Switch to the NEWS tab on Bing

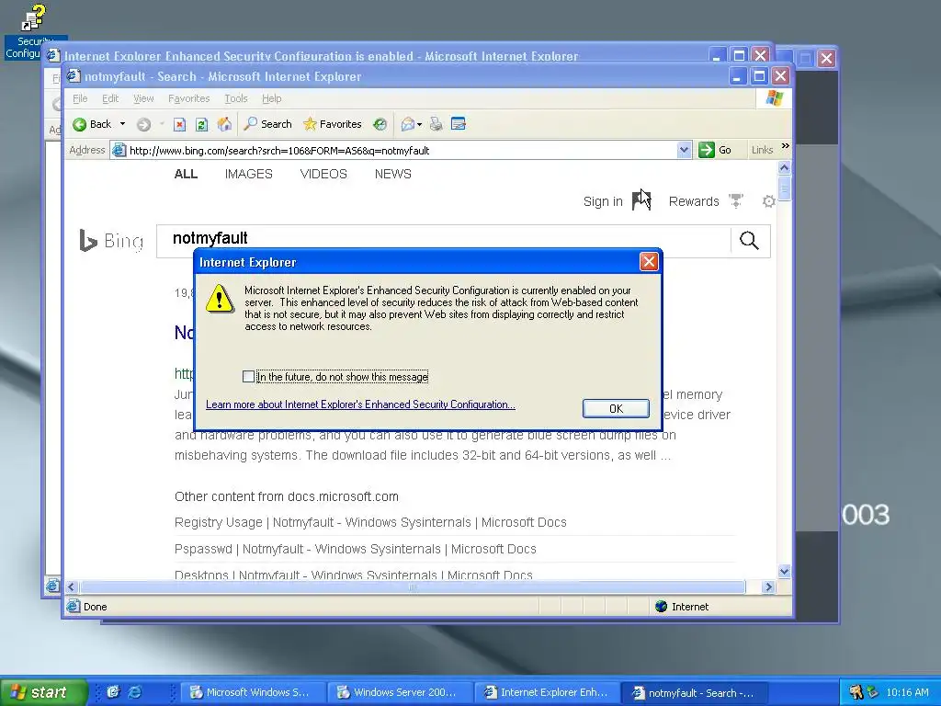click(393, 174)
